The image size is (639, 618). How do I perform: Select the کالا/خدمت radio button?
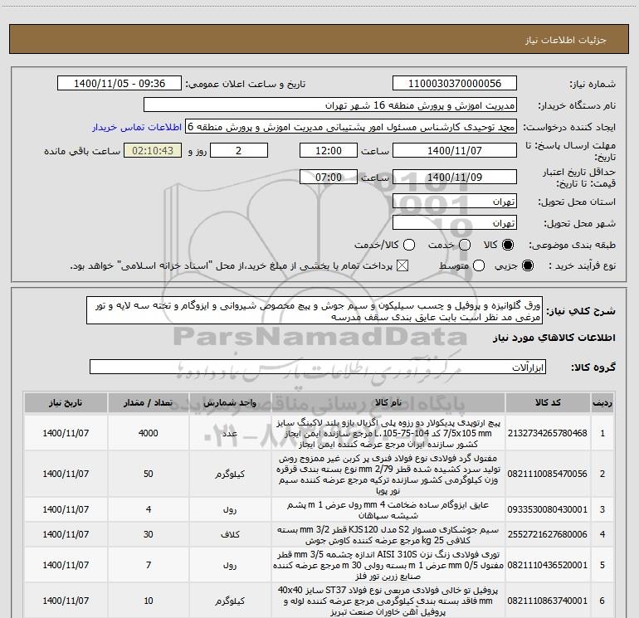(x=409, y=245)
